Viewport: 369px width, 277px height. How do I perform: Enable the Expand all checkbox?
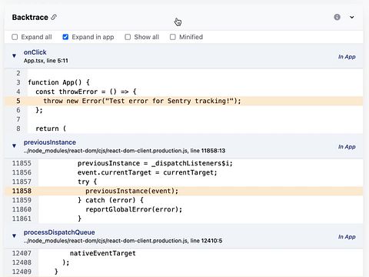pyautogui.click(x=15, y=37)
